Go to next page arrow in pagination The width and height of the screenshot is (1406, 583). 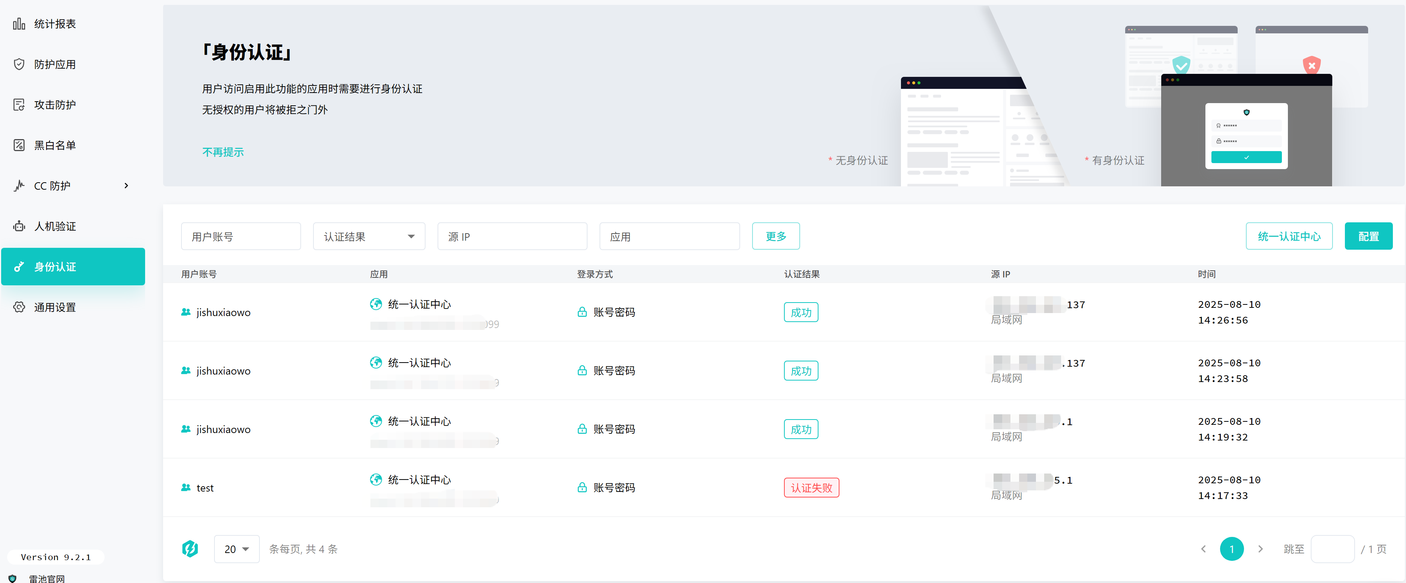(x=1260, y=549)
